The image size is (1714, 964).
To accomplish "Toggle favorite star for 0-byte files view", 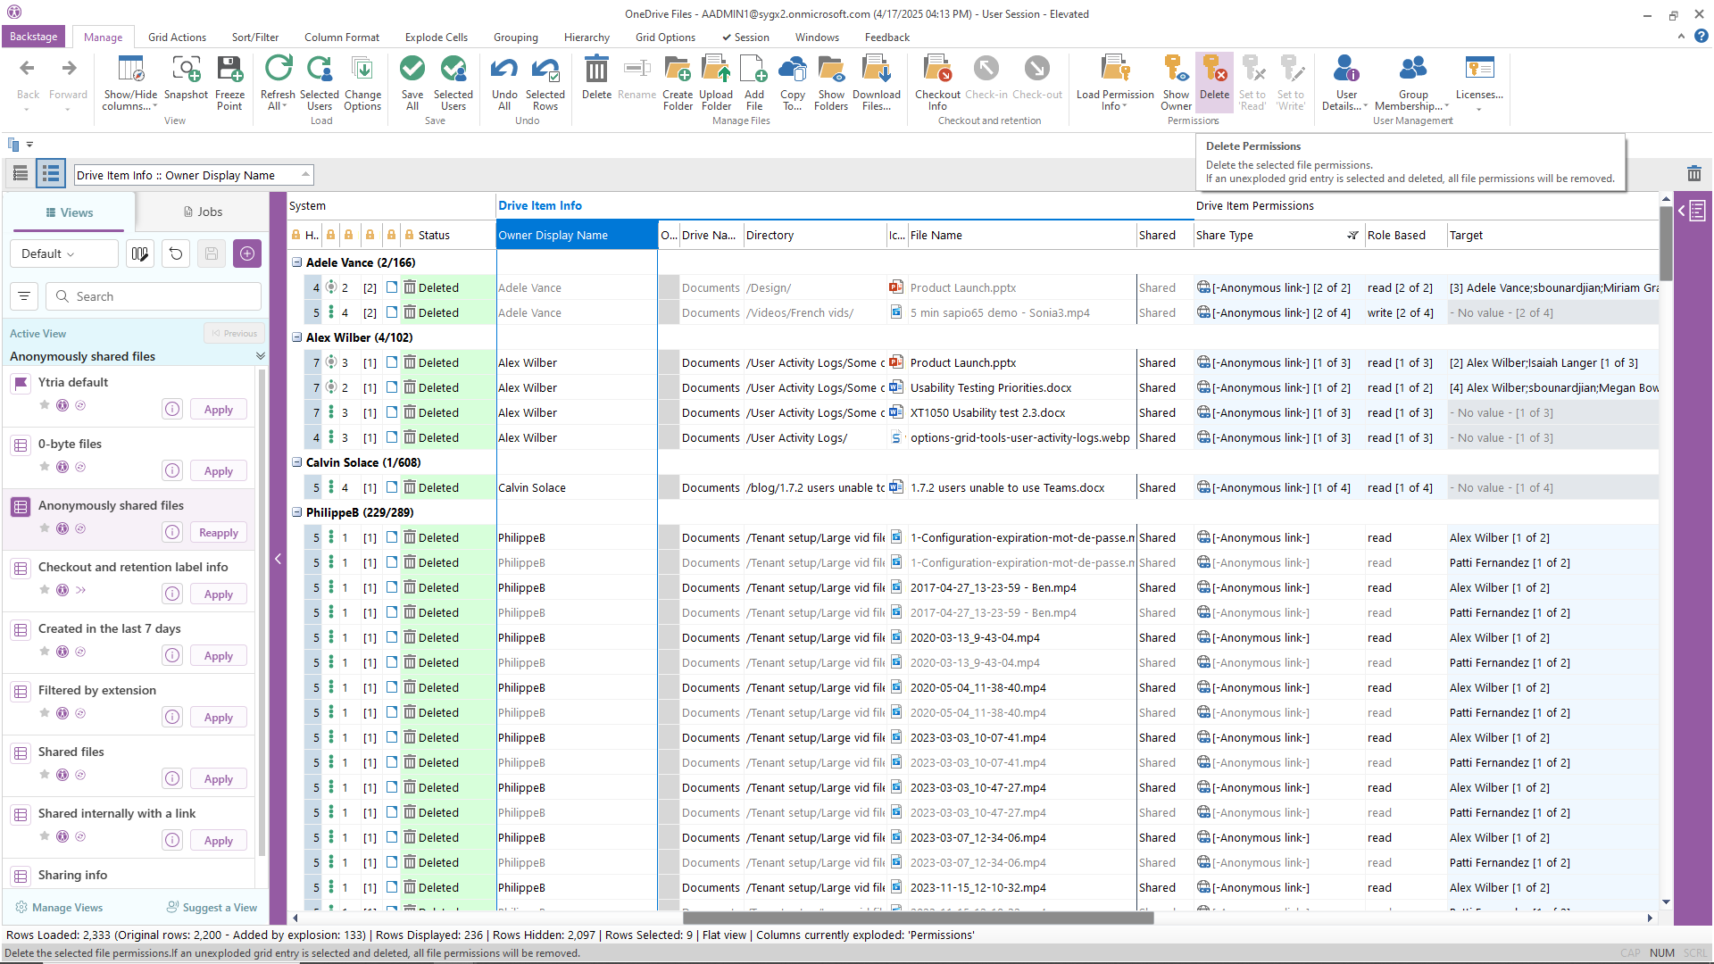I will (x=45, y=466).
